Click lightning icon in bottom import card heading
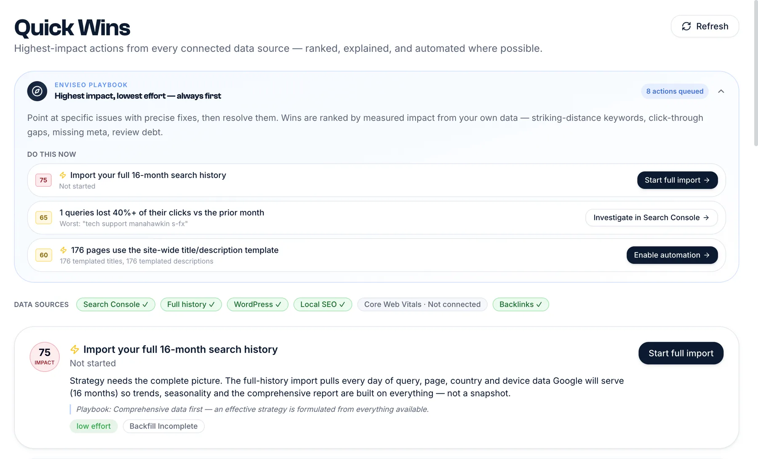The height and width of the screenshot is (459, 758). 75,350
